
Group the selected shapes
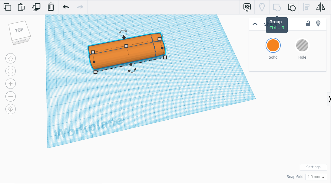[277, 7]
